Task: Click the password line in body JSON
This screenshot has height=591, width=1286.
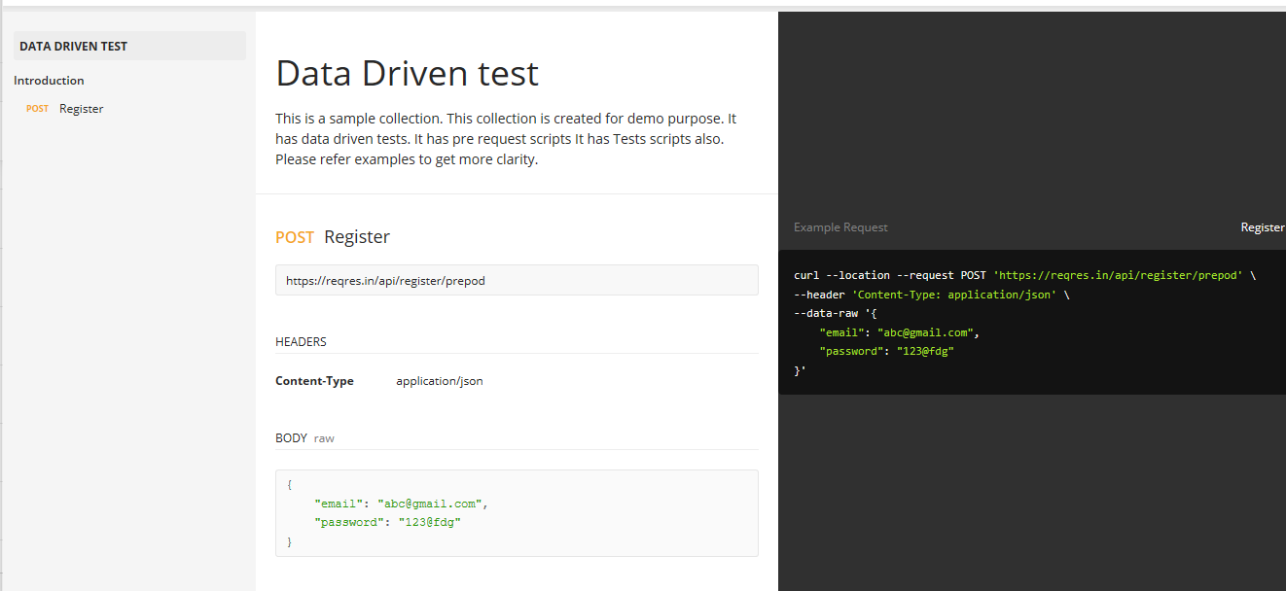Action: 387,522
